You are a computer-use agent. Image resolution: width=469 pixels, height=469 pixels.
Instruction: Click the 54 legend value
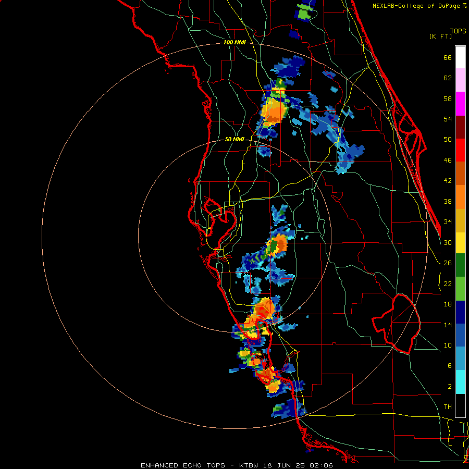point(448,119)
